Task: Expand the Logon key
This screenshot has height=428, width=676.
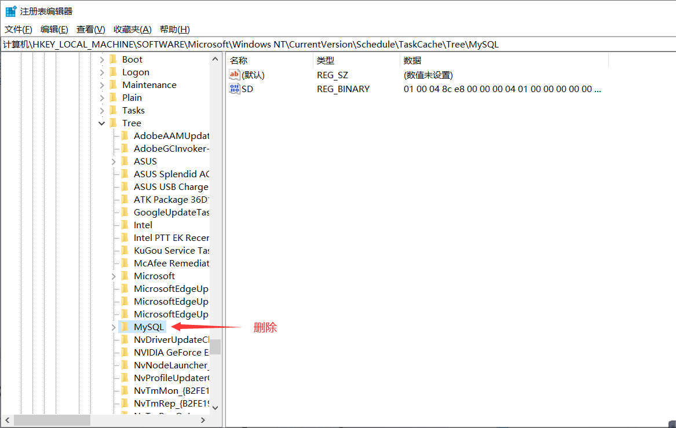Action: click(x=102, y=72)
